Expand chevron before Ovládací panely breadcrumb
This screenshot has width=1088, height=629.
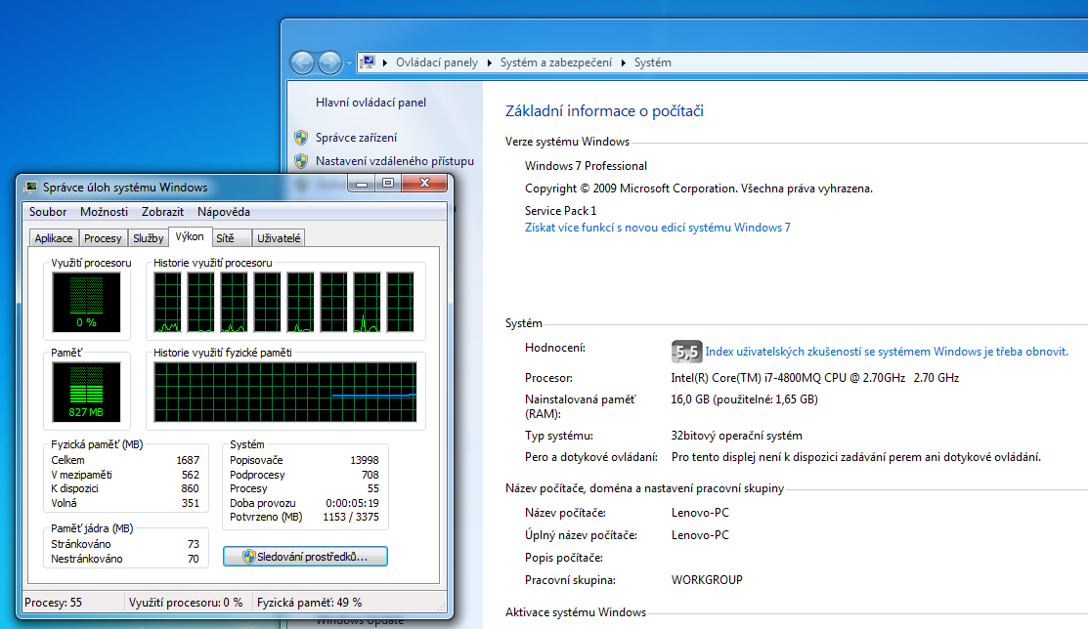[x=385, y=63]
